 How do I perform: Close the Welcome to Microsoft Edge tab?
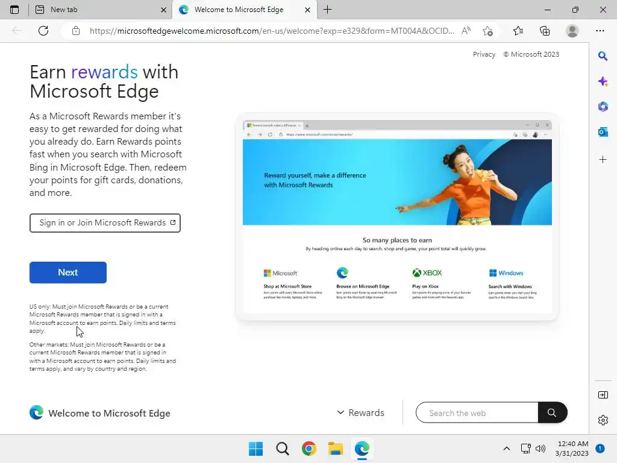tap(308, 10)
